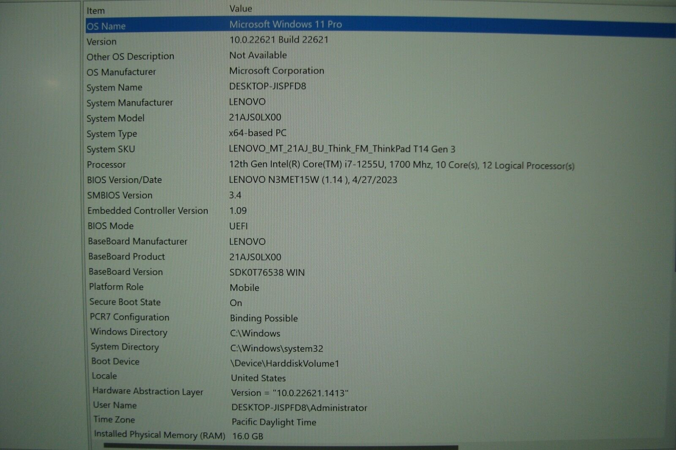Select BaseBoard Manufacturer row
The image size is (676, 450).
138,241
